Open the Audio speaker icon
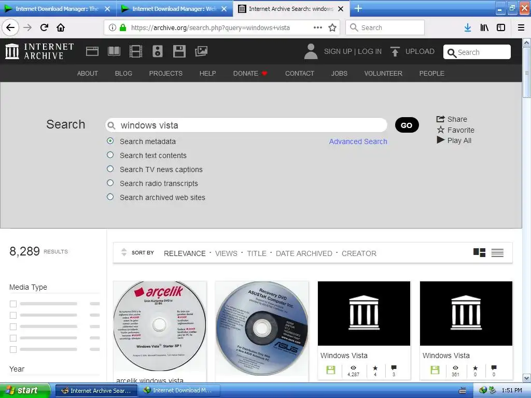This screenshot has width=531, height=398. coord(158,51)
